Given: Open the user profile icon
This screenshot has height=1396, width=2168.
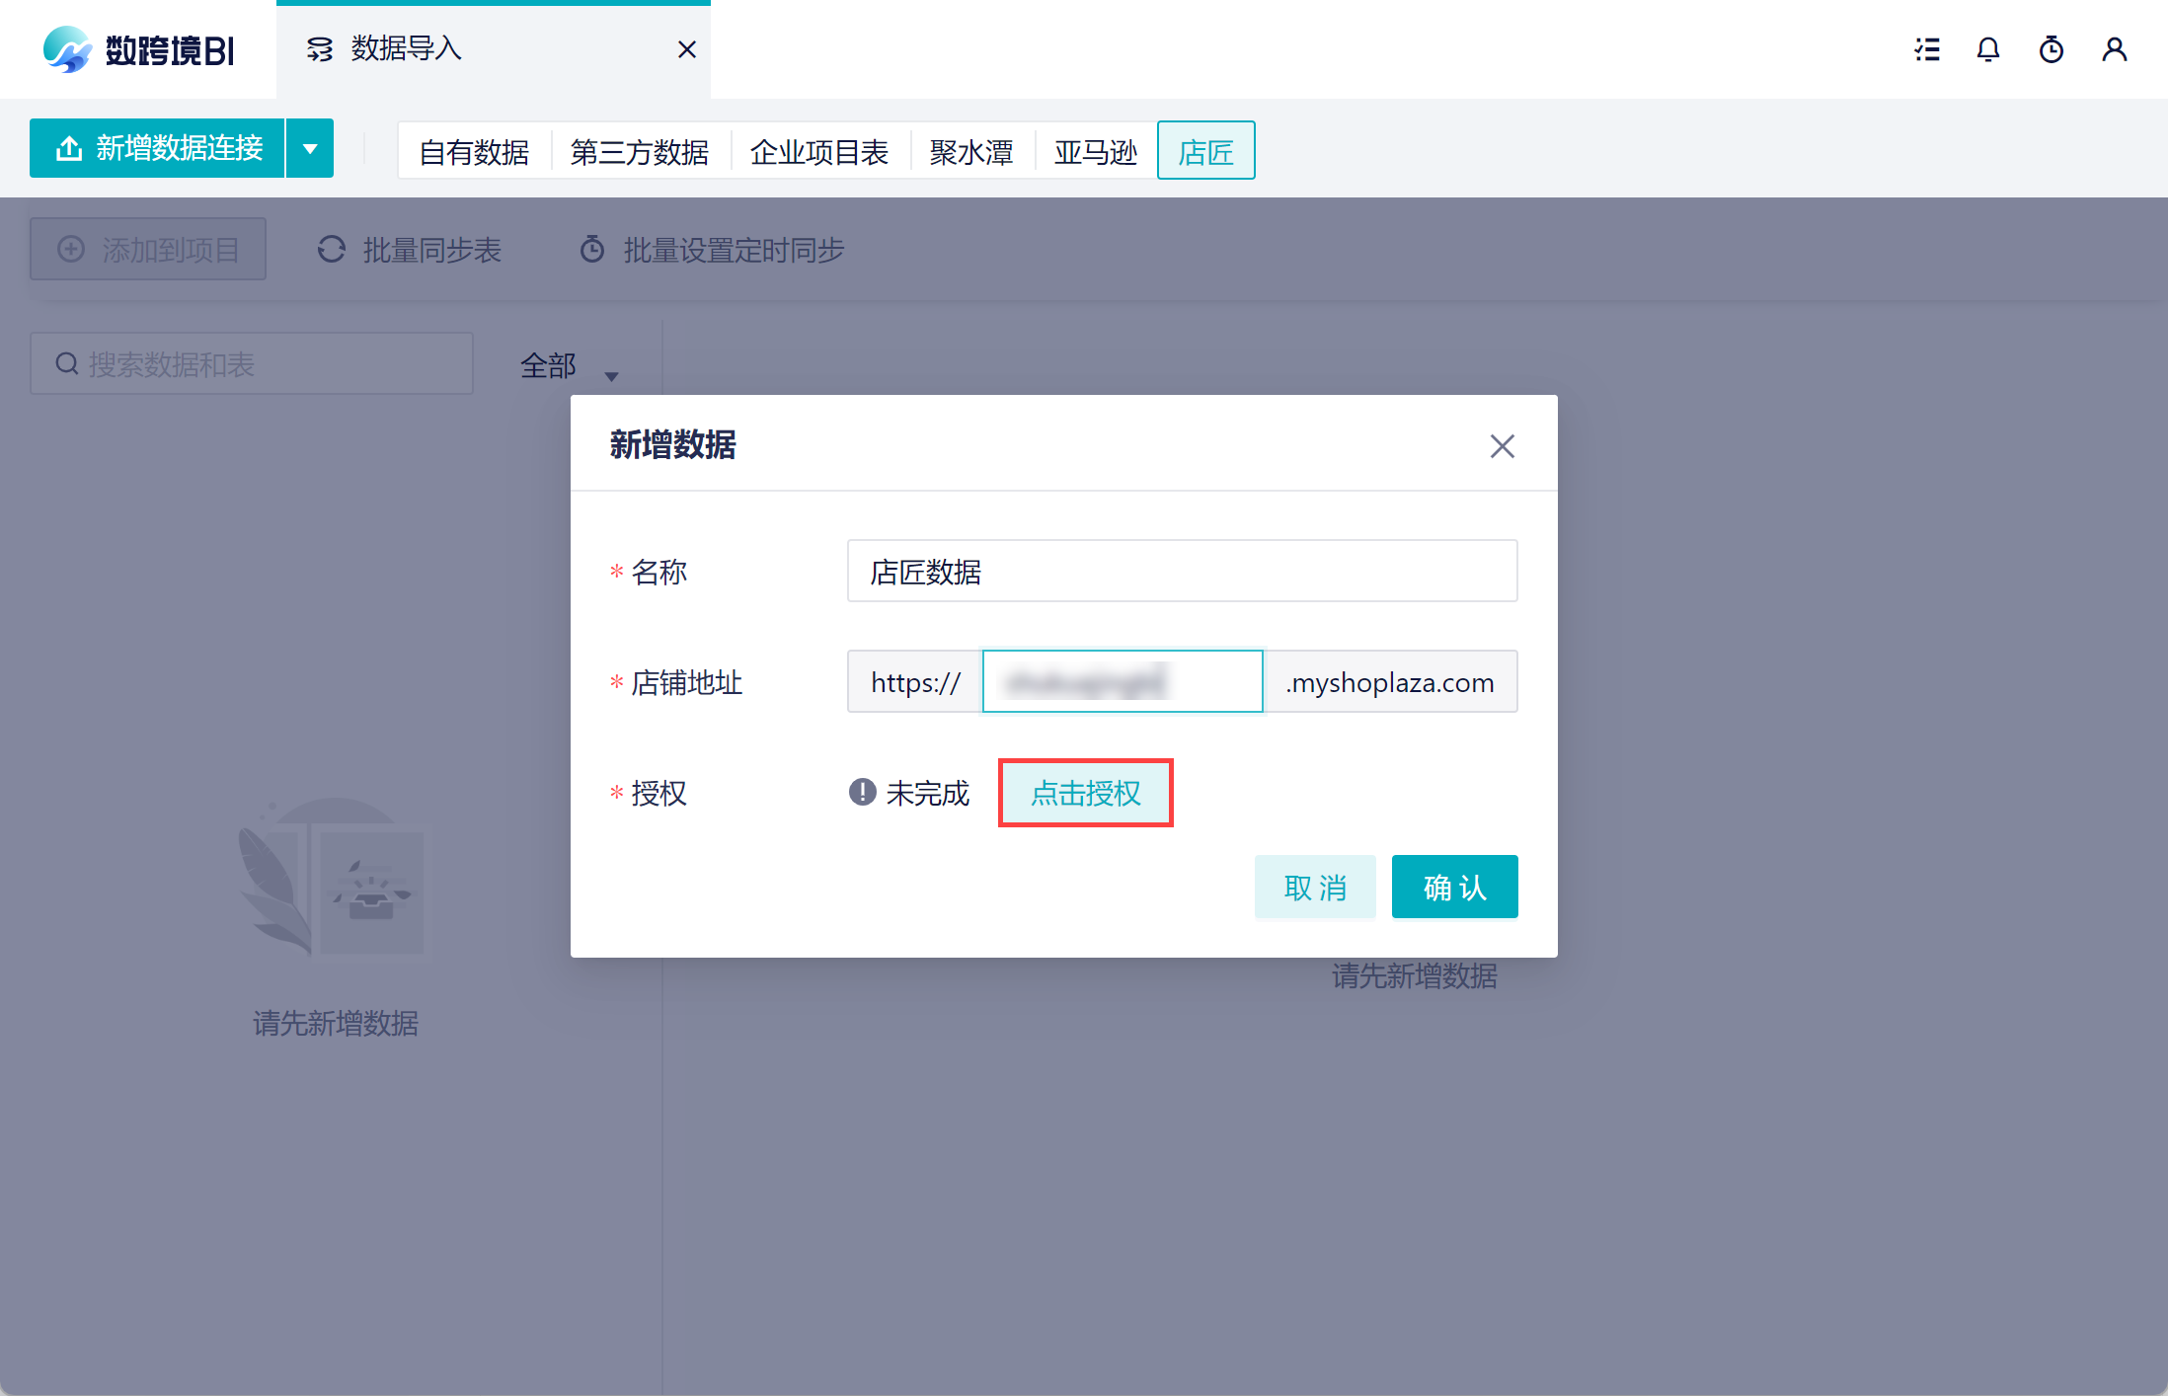Looking at the screenshot, I should tap(2114, 49).
